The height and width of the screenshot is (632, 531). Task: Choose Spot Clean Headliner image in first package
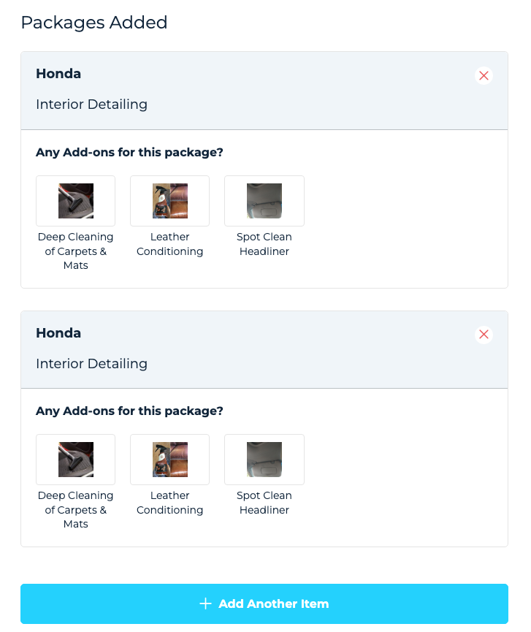click(x=264, y=201)
